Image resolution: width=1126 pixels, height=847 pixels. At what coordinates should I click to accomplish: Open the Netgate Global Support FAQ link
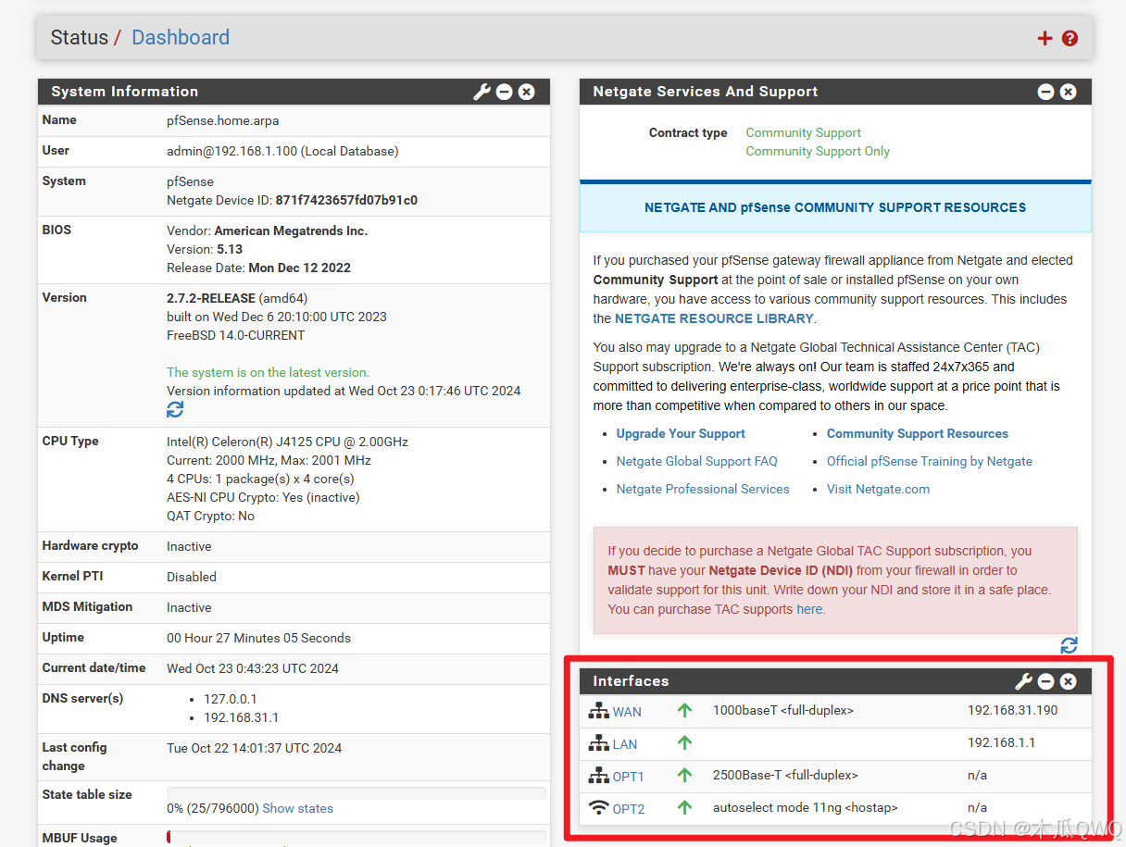697,461
